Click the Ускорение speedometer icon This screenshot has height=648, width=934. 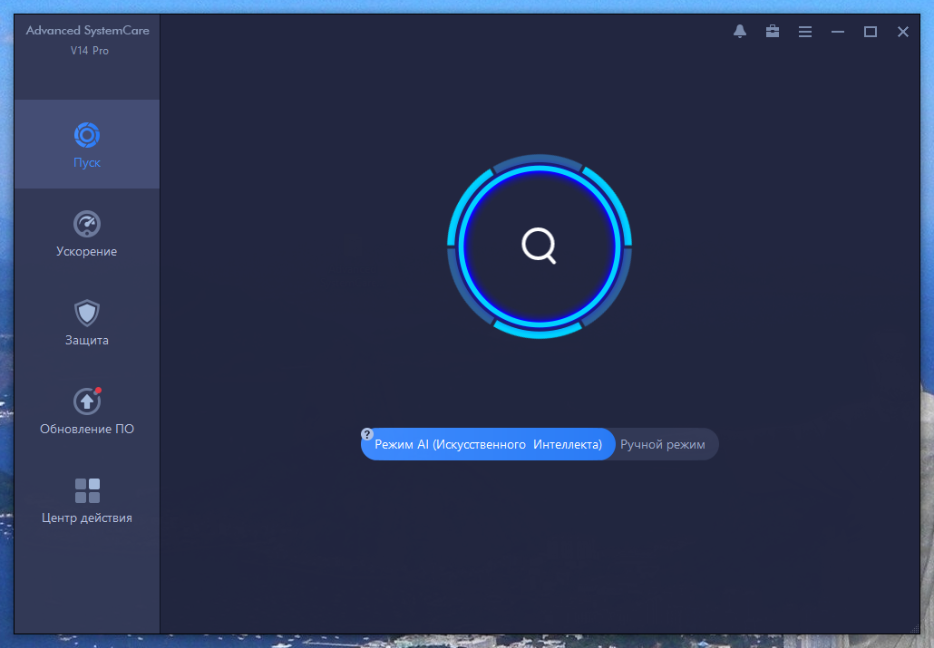click(x=87, y=224)
